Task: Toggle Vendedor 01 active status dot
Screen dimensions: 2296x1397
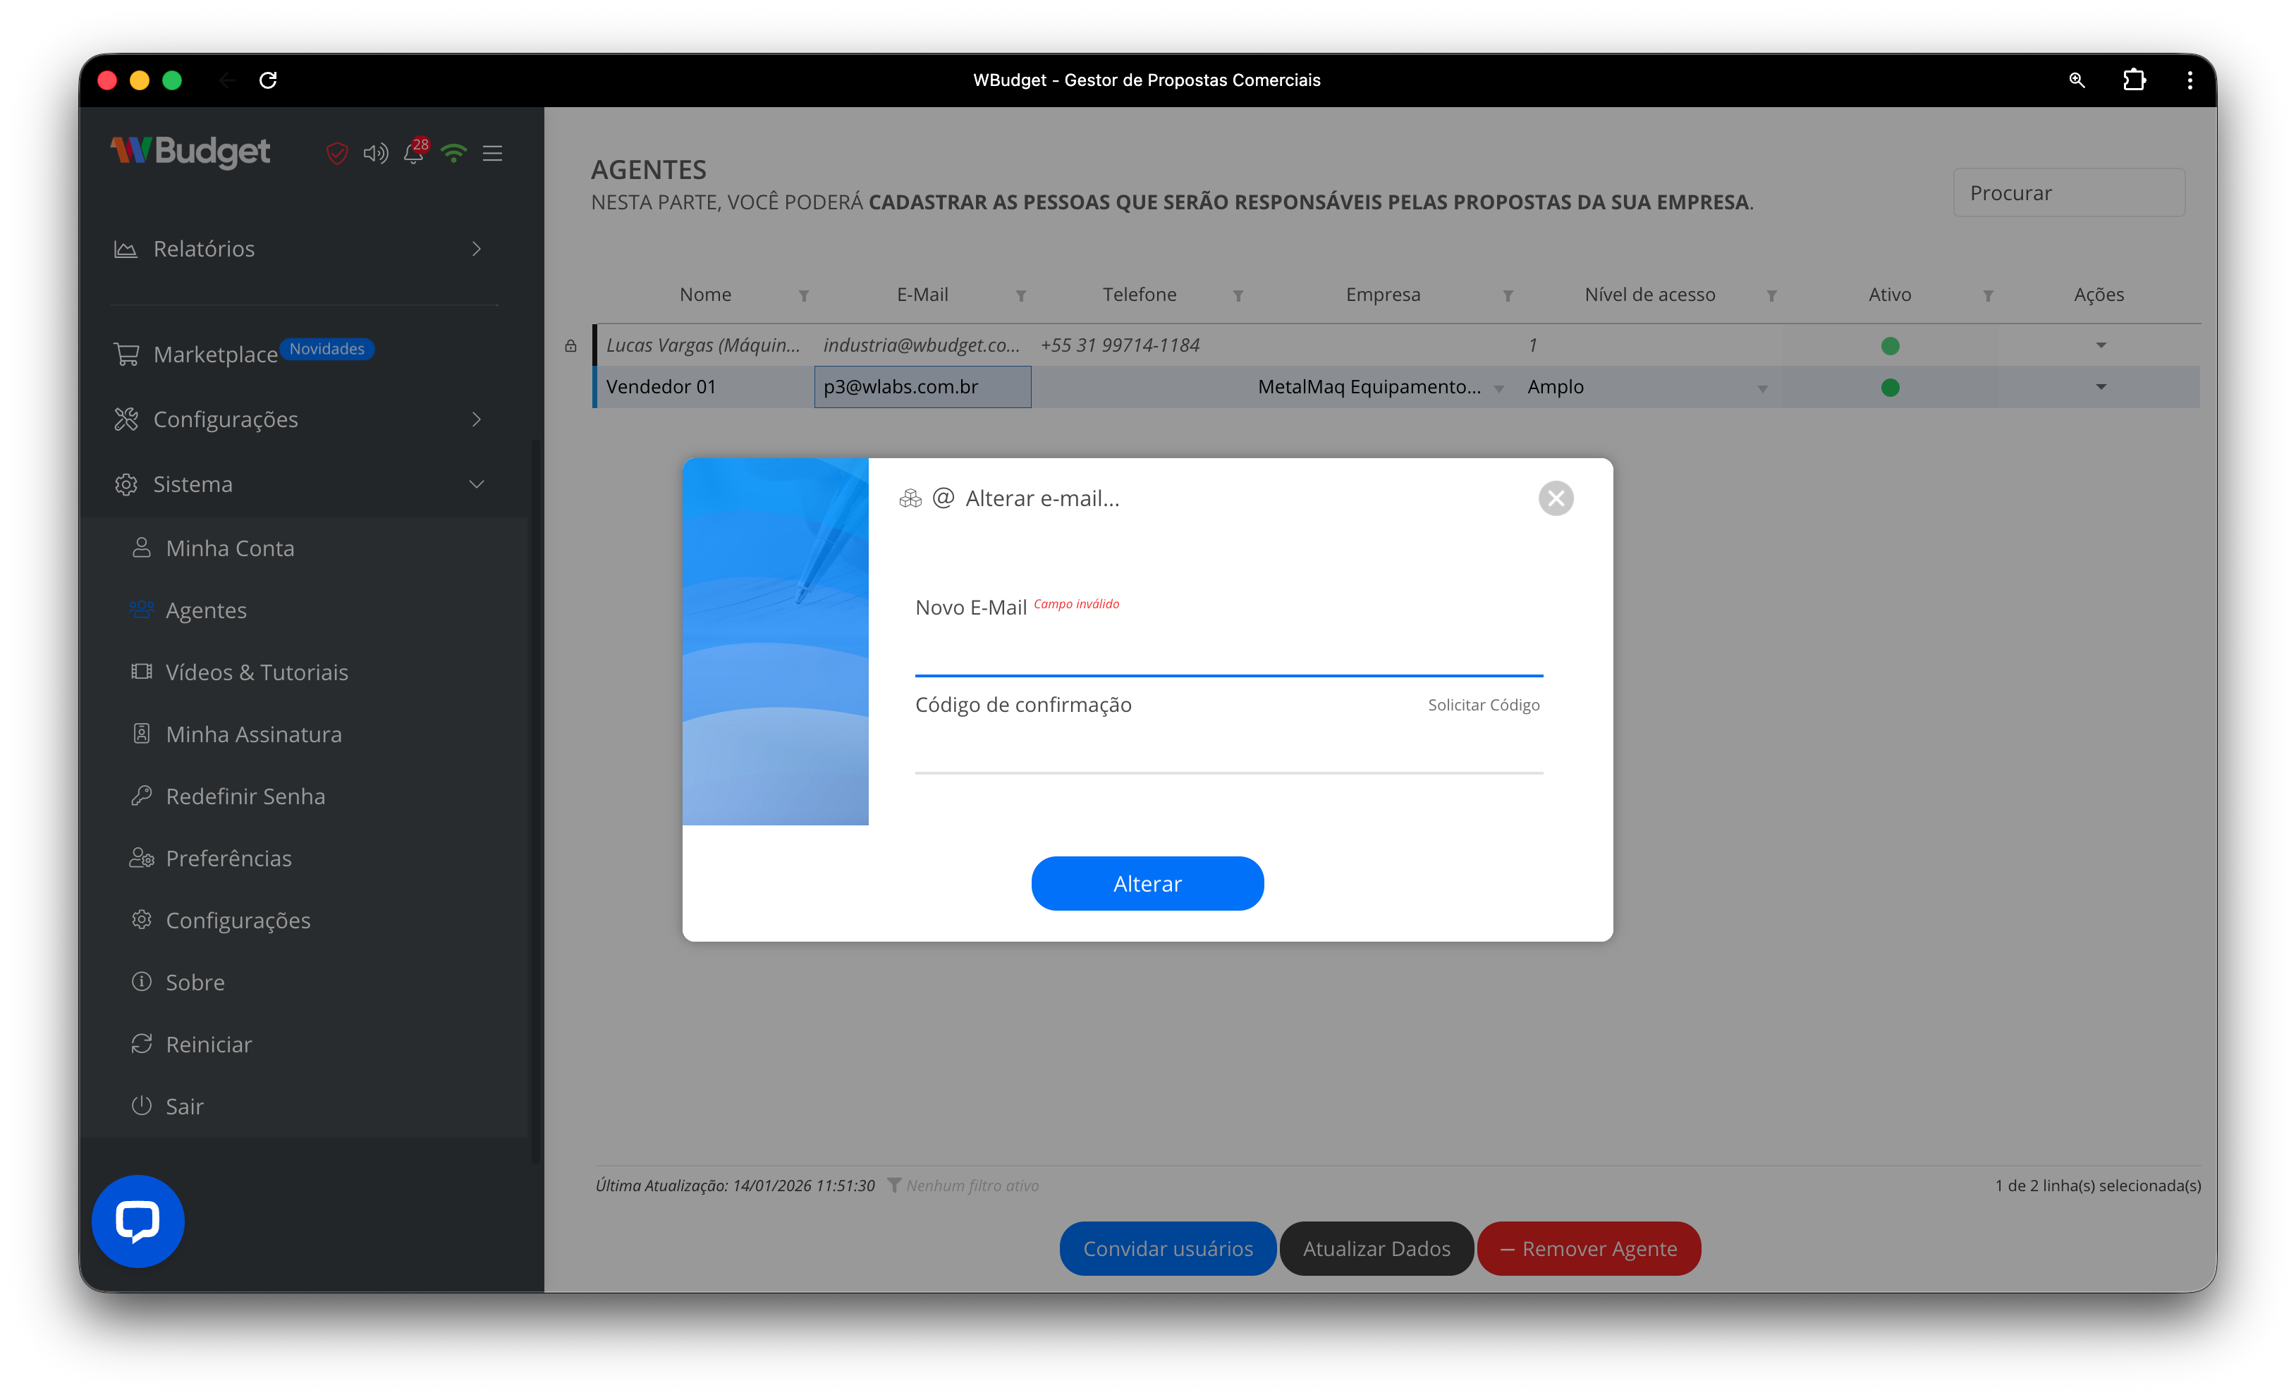Action: tap(1890, 388)
